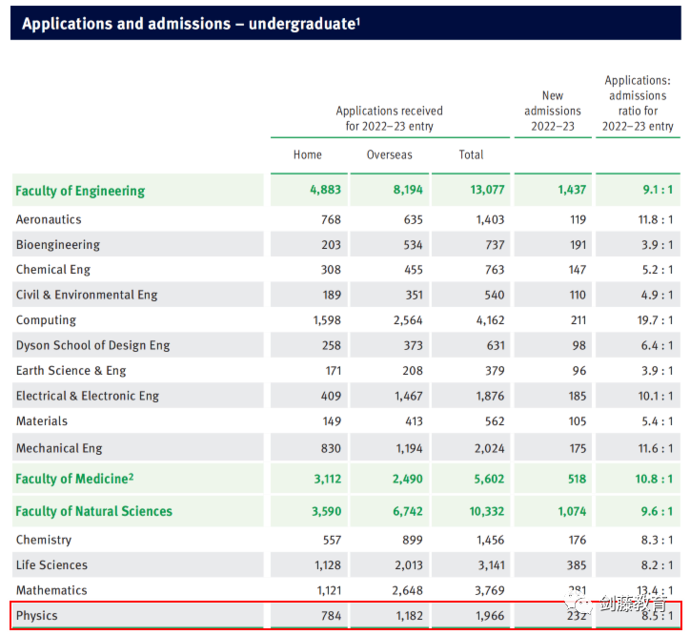Click the 'Applications received for 2022–23 entry' header

(x=389, y=118)
